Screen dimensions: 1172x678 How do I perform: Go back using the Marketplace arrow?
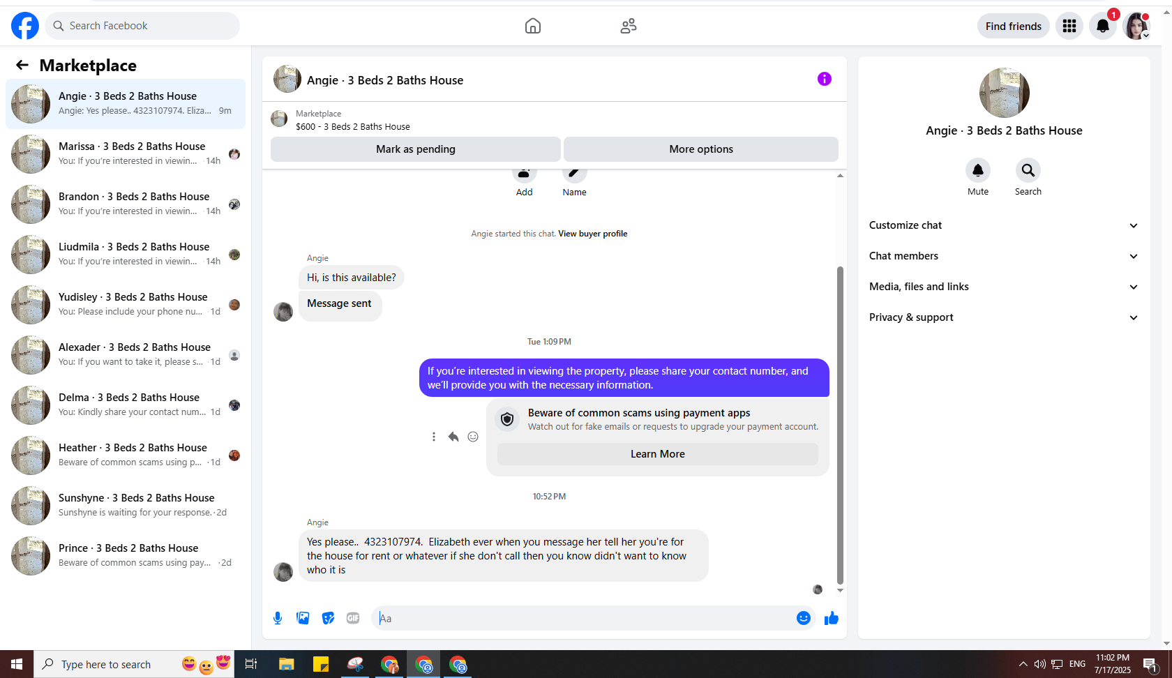22,65
